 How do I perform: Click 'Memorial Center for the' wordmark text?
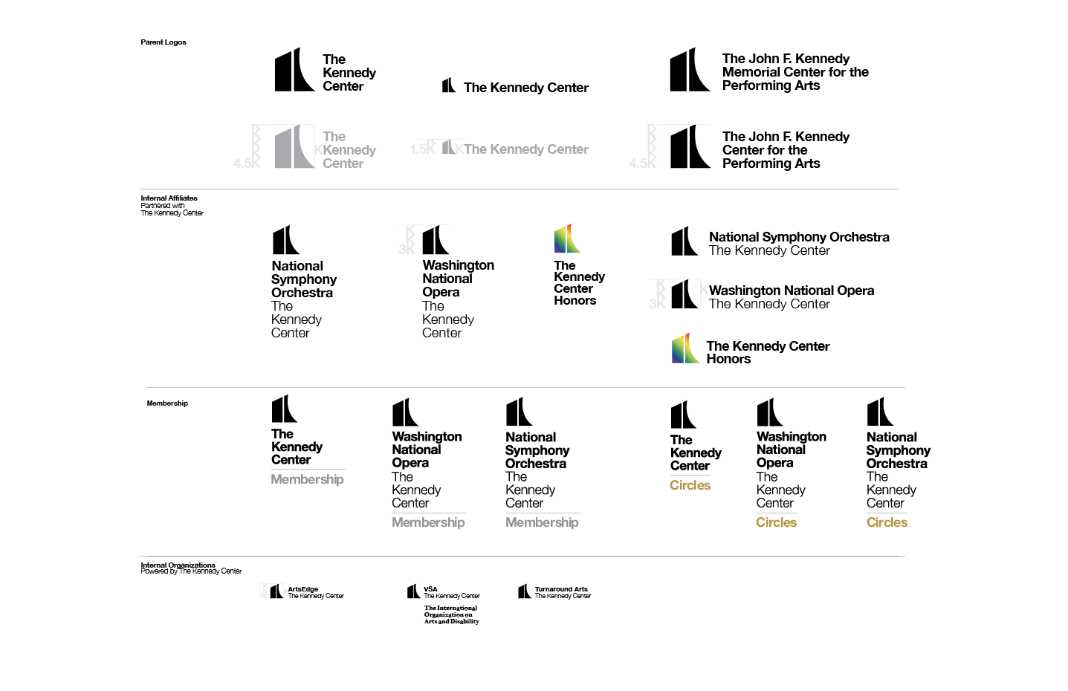point(795,72)
